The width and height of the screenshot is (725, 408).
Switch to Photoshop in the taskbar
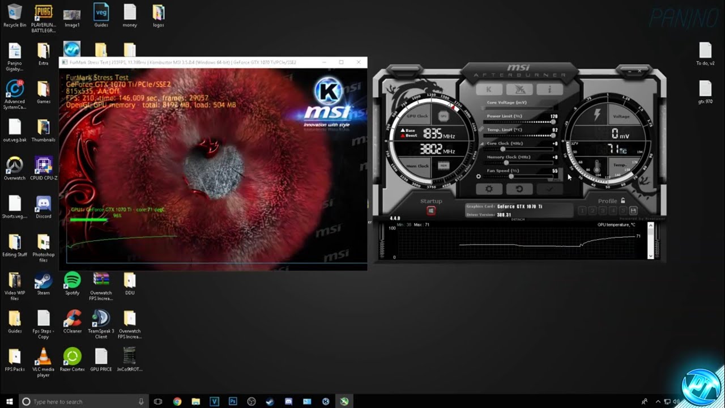point(233,401)
